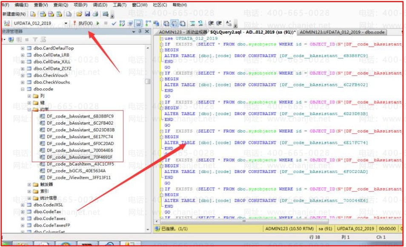Expand the 触发器 (Triggers) folder
Viewport: 406px width, 247px height.
click(x=29, y=185)
